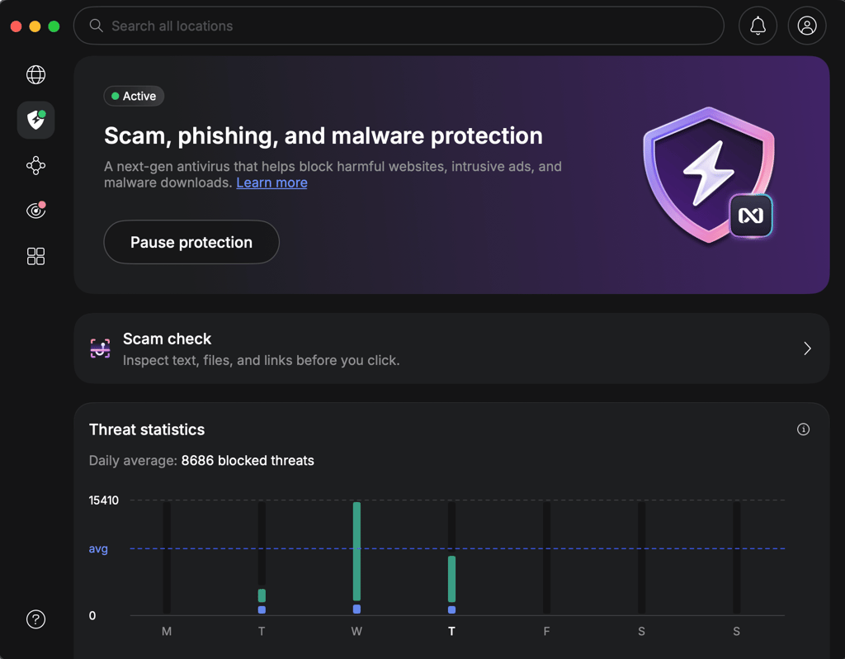Open the Meshnet sidebar icon
Screen dimensions: 845x659
(x=35, y=165)
